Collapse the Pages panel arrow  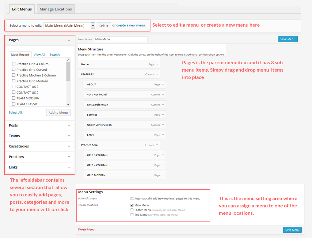[69, 40]
